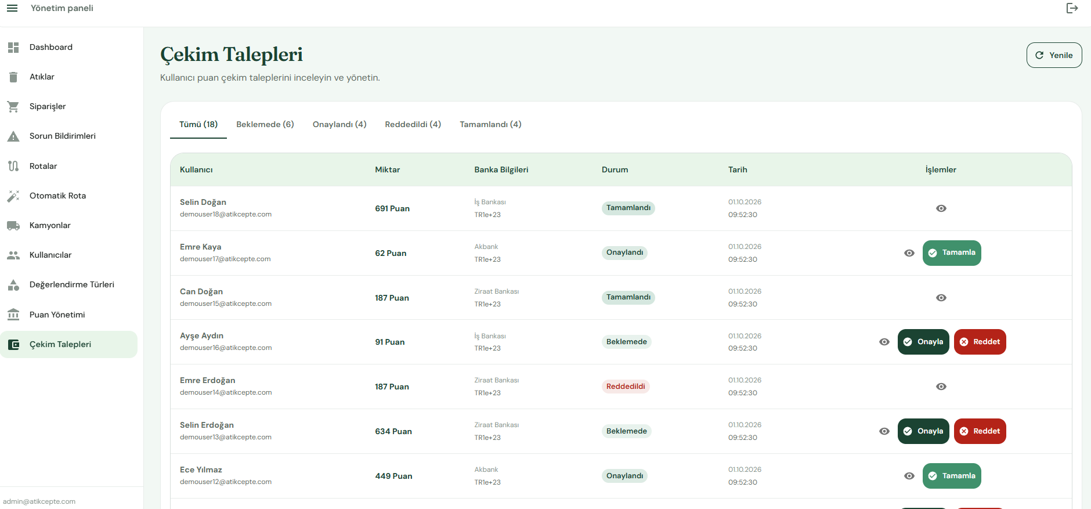The image size is (1091, 509).
Task: Switch to Tamamlandı (4) tab
Action: coord(490,124)
